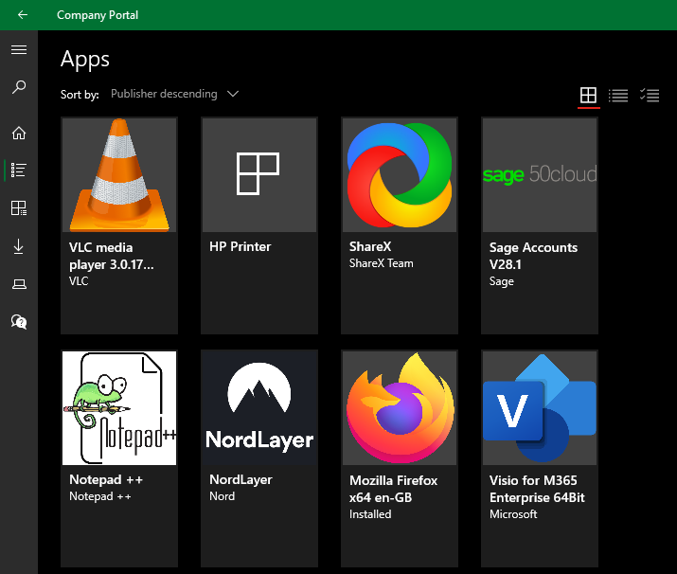Select the Apps list sidebar icon
The height and width of the screenshot is (574, 677).
coord(19,170)
